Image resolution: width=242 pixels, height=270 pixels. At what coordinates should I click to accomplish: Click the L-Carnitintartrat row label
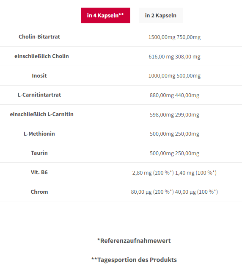click(39, 95)
